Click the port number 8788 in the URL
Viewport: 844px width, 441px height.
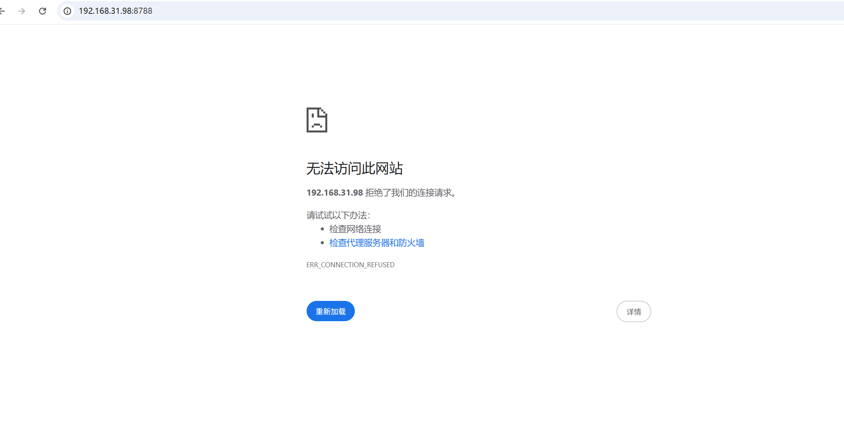(143, 11)
